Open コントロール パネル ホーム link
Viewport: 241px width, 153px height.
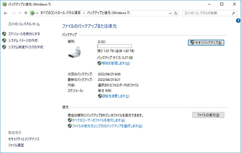(24, 24)
